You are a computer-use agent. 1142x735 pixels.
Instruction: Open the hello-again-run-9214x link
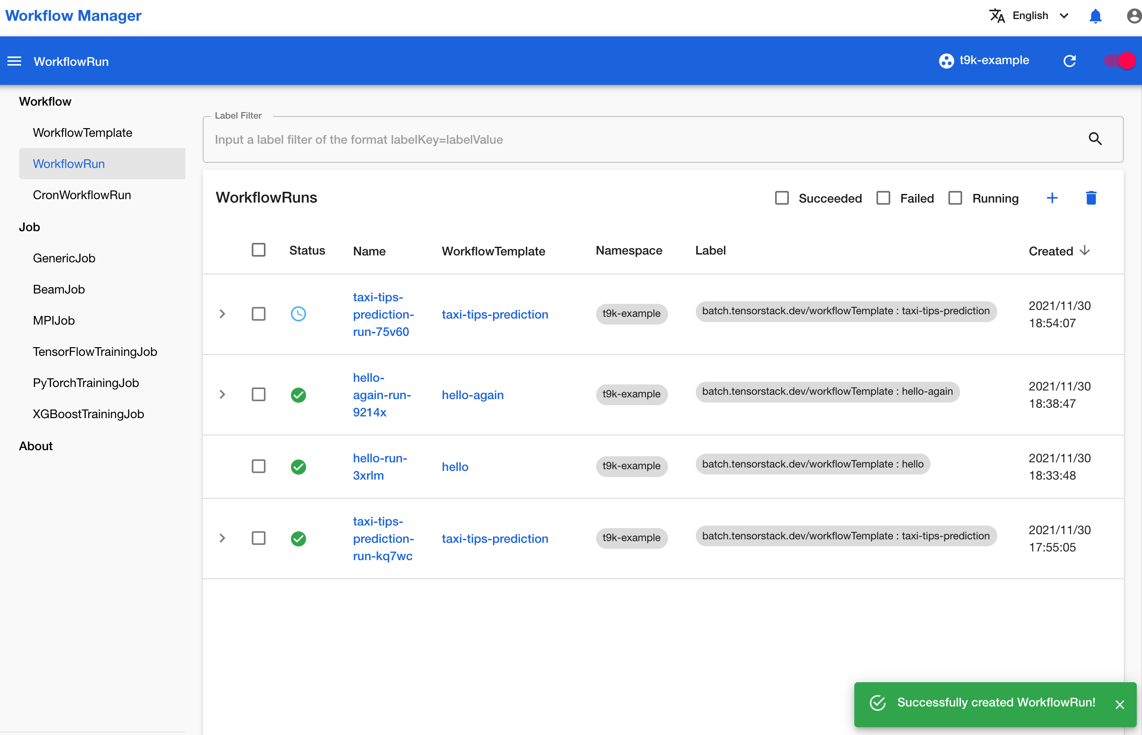[x=382, y=395]
